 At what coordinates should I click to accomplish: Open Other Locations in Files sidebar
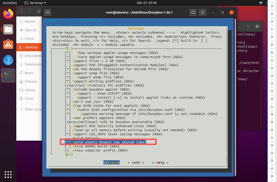point(29,109)
